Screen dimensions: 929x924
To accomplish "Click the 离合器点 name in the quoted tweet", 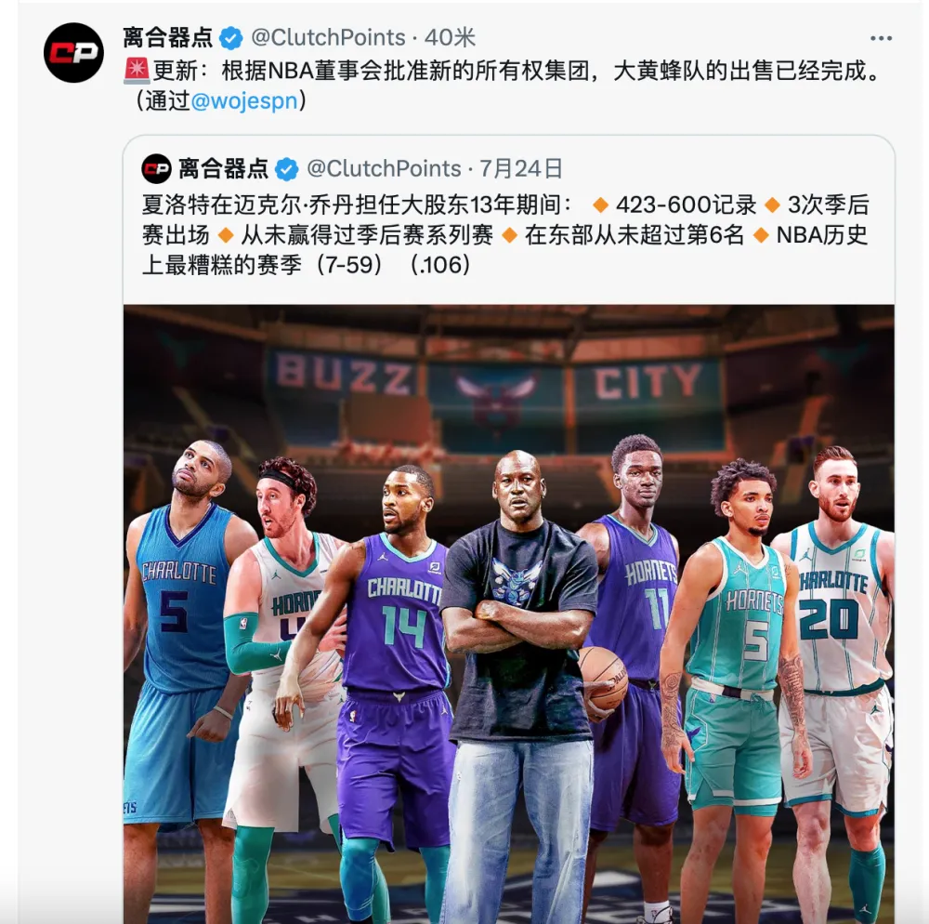I will click(x=223, y=169).
